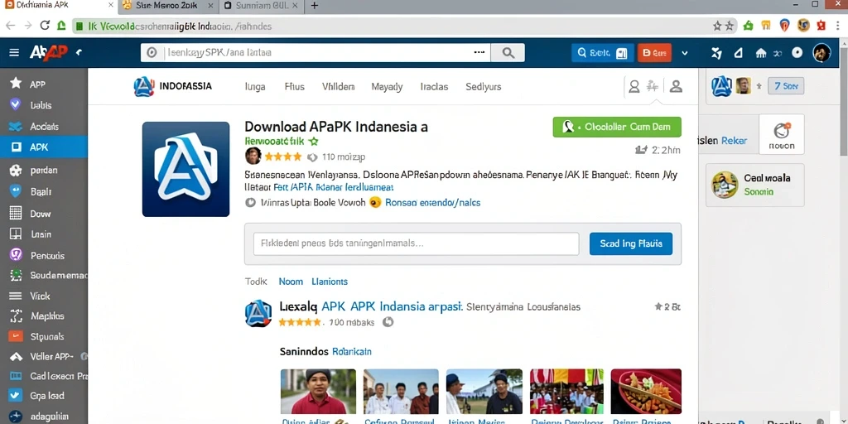The height and width of the screenshot is (424, 848).
Task: Click the red AP site logo
Action: tap(49, 52)
